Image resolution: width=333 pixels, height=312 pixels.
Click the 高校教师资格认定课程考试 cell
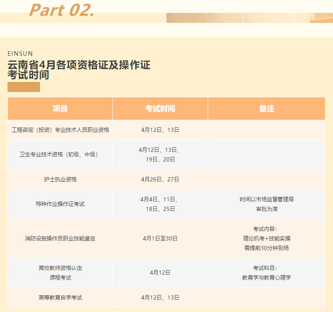60,272
